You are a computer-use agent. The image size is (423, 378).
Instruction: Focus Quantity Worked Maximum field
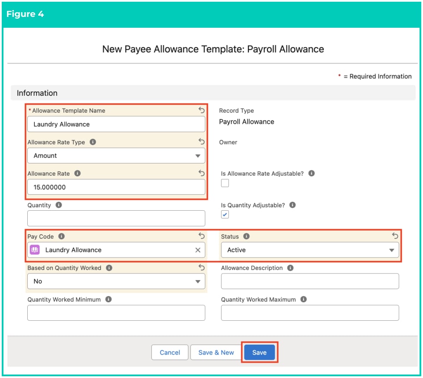[310, 313]
